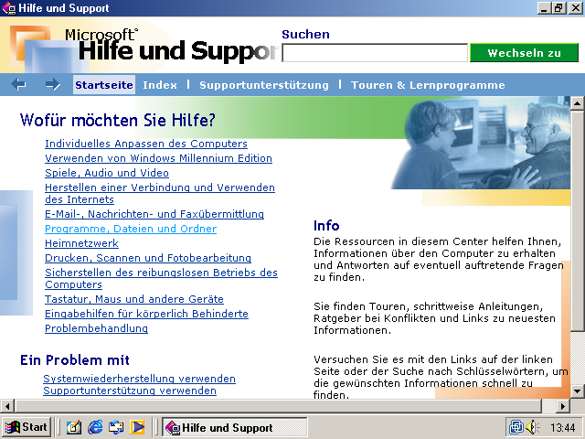Open Windows Media Player quick launch icon

(137, 427)
